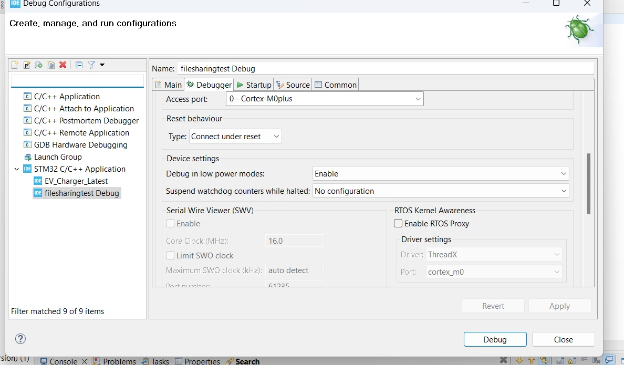The height and width of the screenshot is (365, 624).
Task: Click the Export launch configuration icon
Action: point(38,65)
